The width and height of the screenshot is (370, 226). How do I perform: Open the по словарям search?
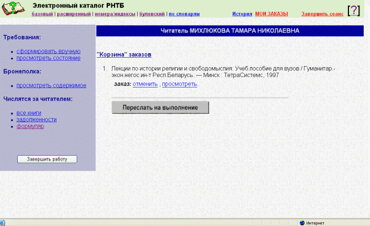point(184,14)
